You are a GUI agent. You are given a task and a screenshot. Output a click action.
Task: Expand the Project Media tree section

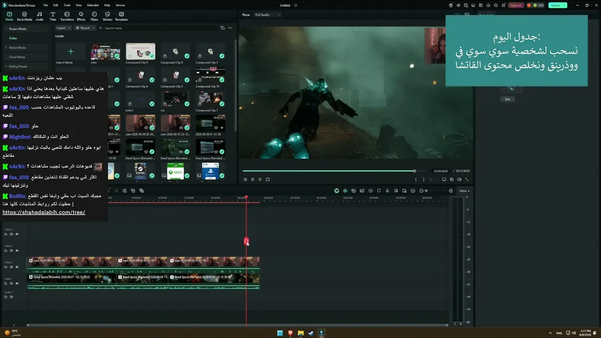pos(6,29)
